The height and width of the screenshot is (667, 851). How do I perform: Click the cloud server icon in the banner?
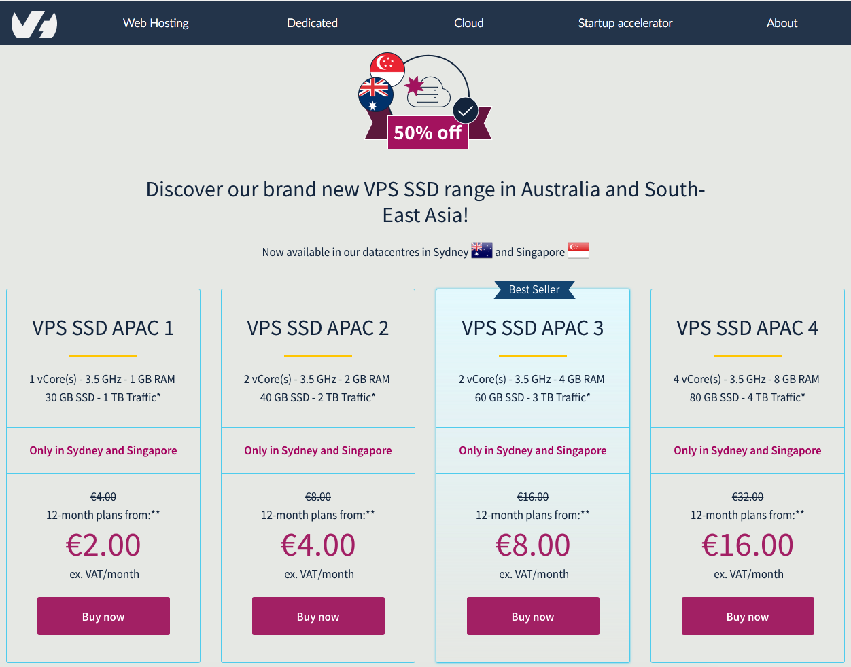pyautogui.click(x=428, y=92)
